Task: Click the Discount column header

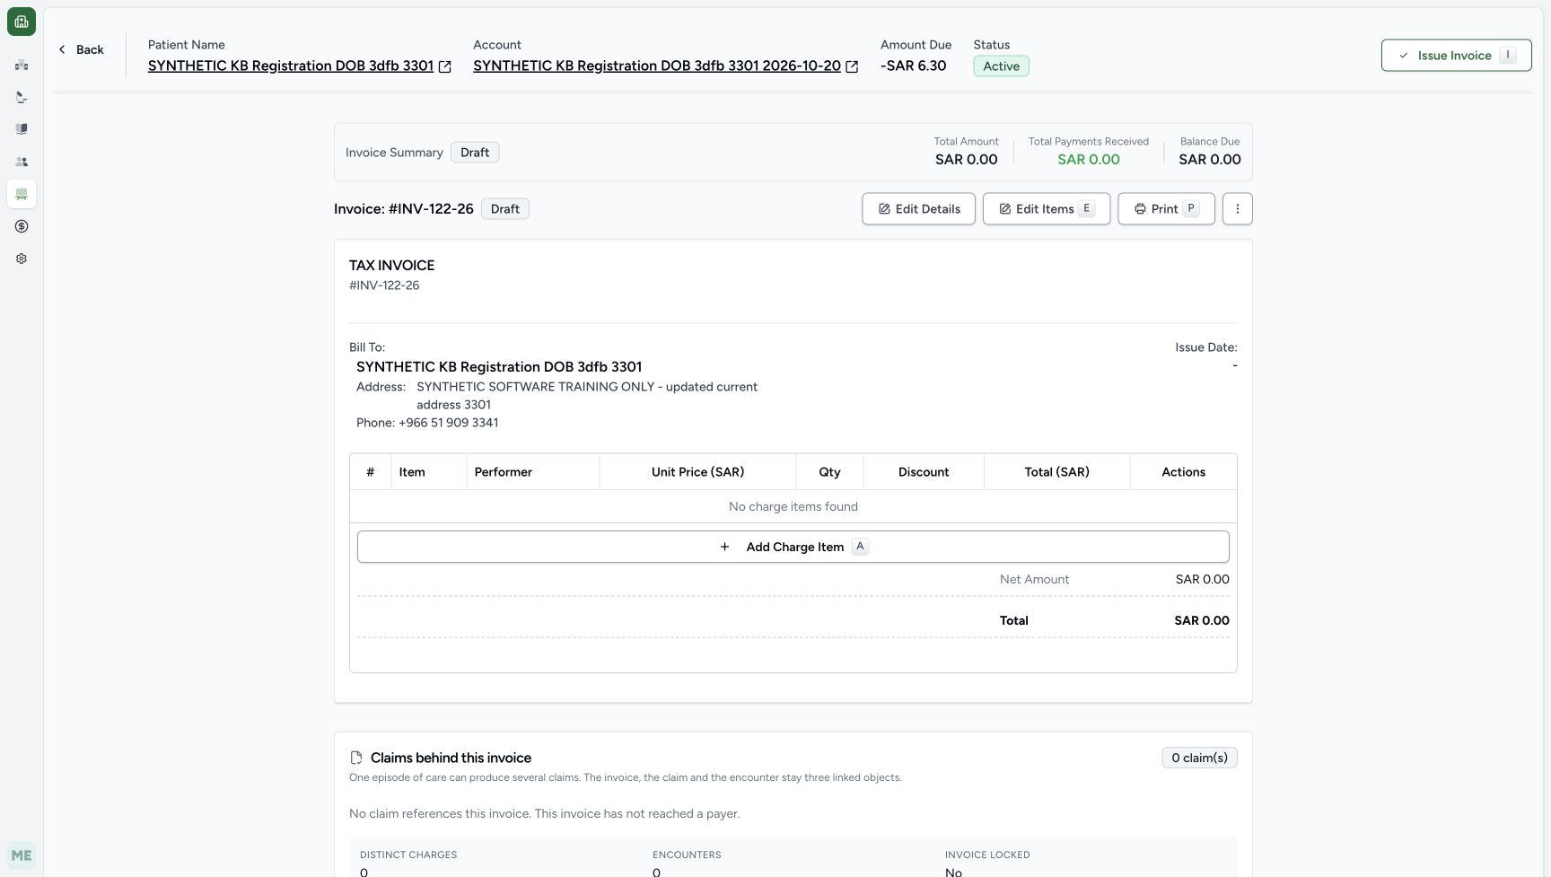Action: pos(924,472)
